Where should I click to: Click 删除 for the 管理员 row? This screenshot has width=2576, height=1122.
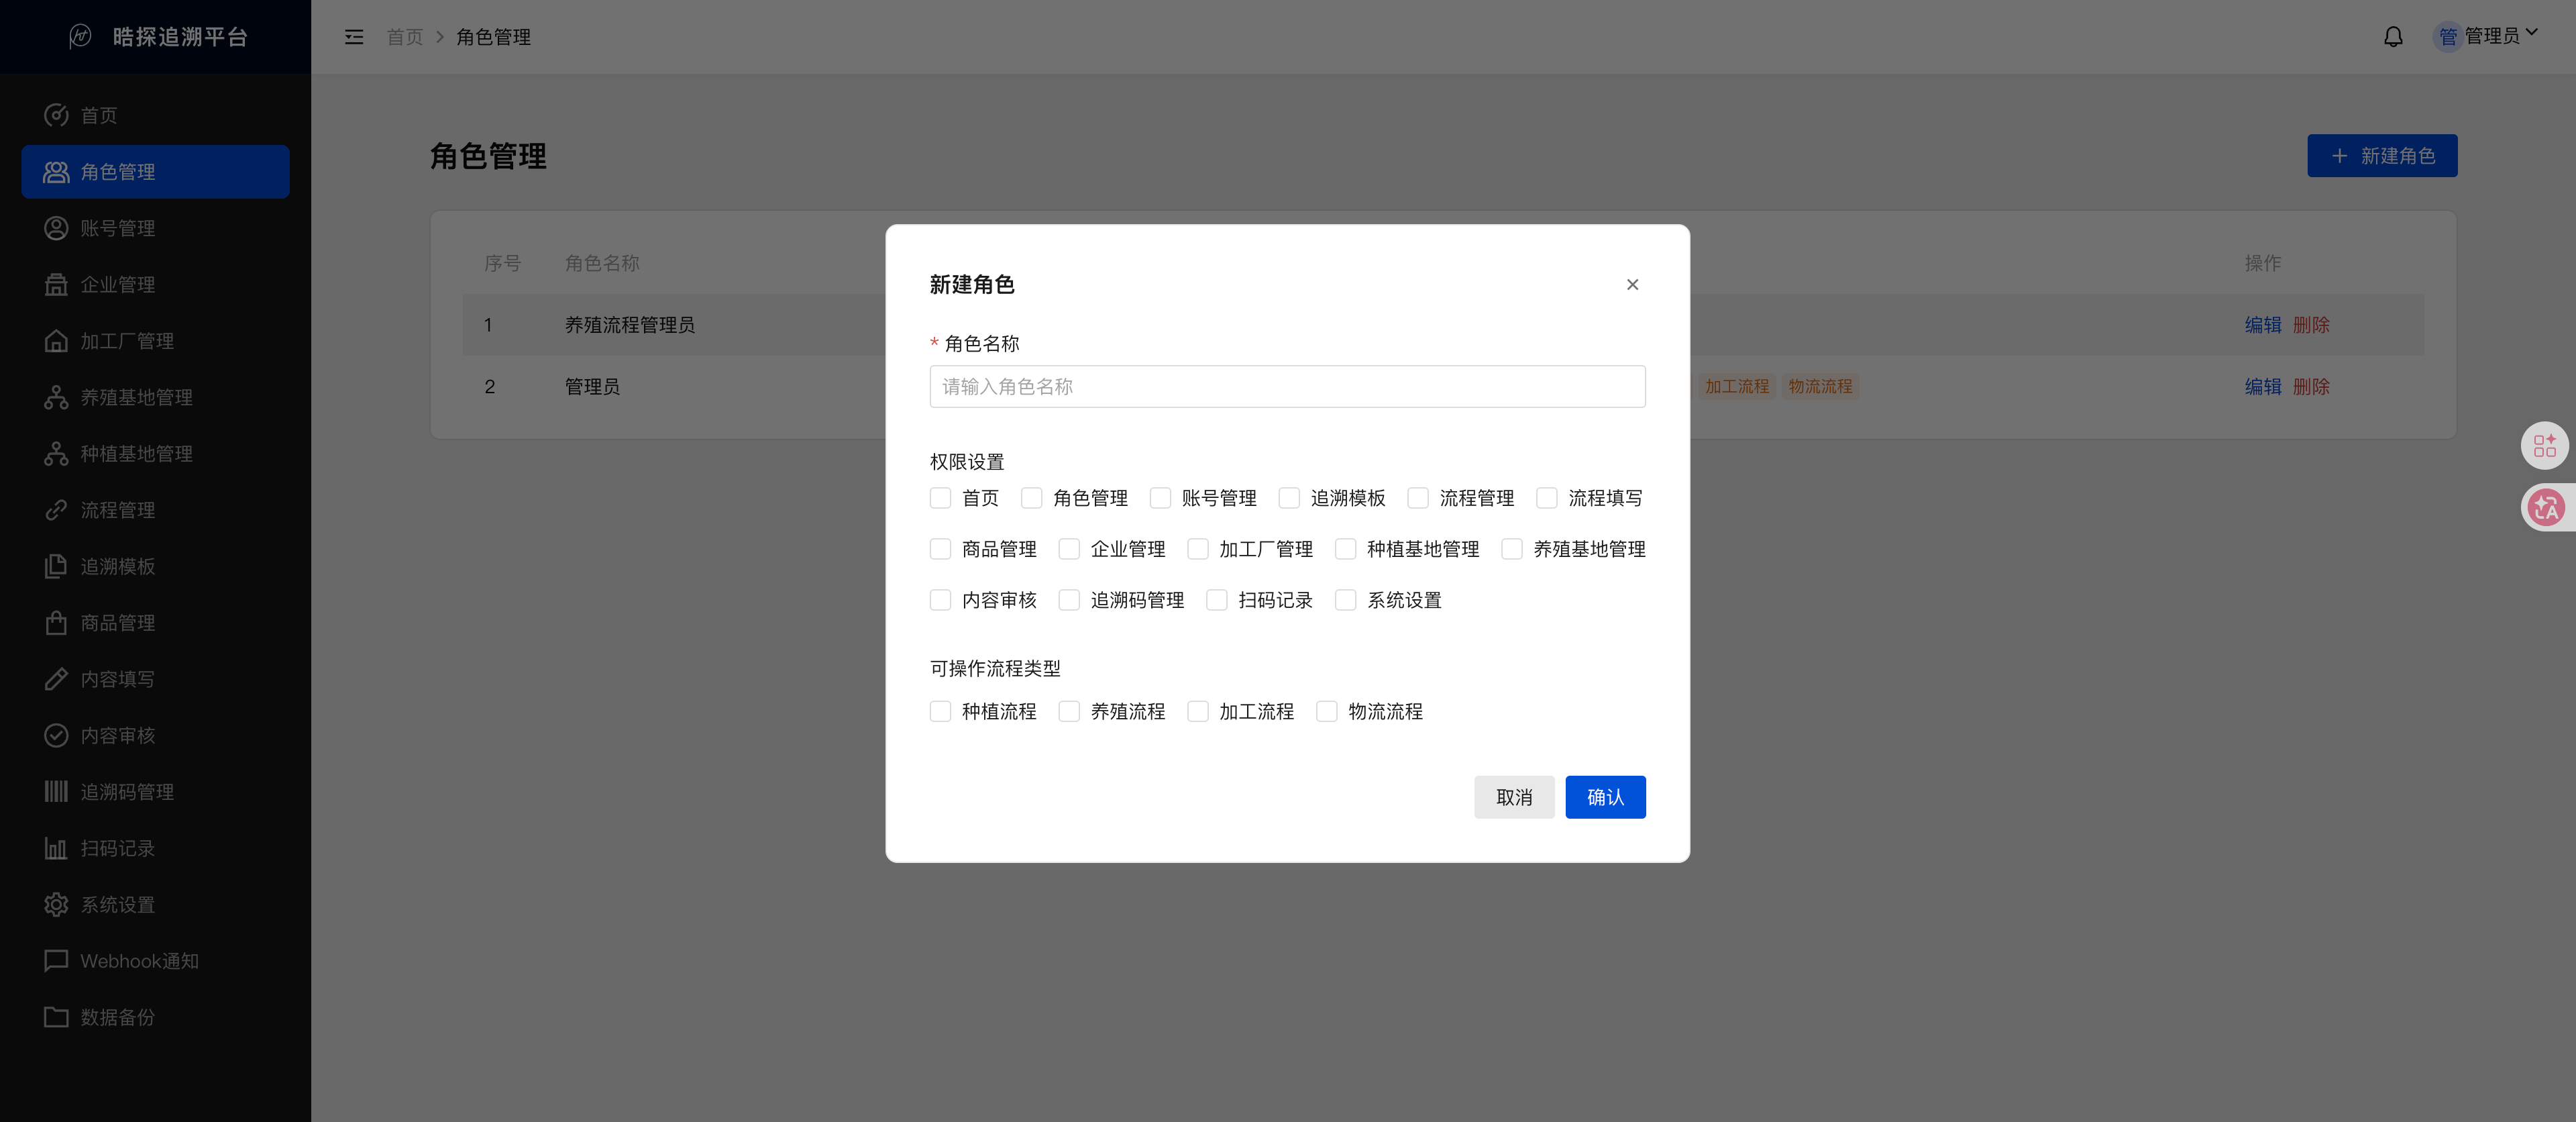tap(2311, 387)
